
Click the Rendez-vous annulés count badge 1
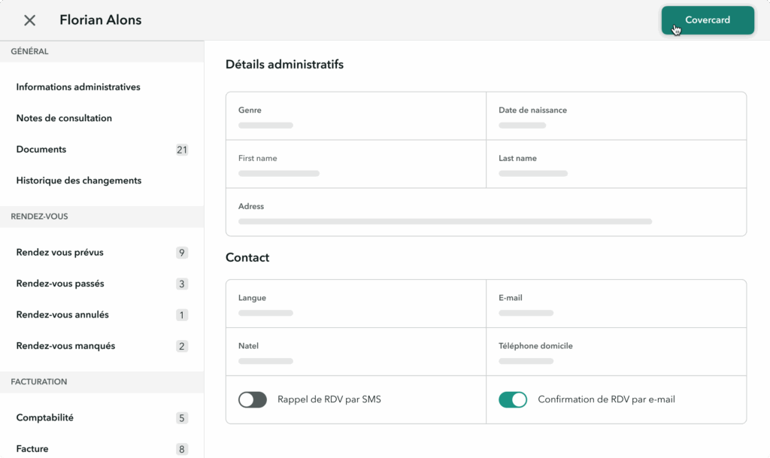[182, 315]
